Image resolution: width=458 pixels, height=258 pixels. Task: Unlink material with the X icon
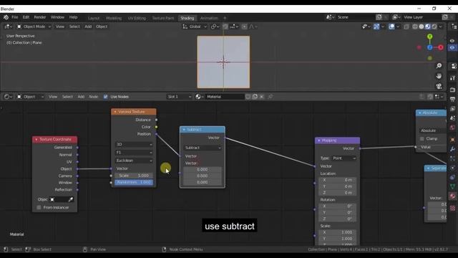point(262,97)
